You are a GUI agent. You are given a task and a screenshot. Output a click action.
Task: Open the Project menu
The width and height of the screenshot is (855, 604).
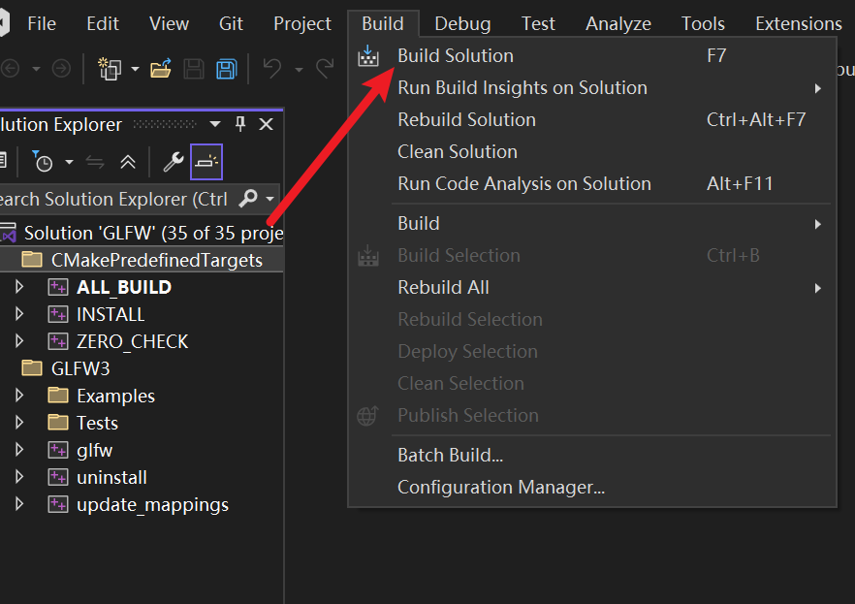[302, 23]
